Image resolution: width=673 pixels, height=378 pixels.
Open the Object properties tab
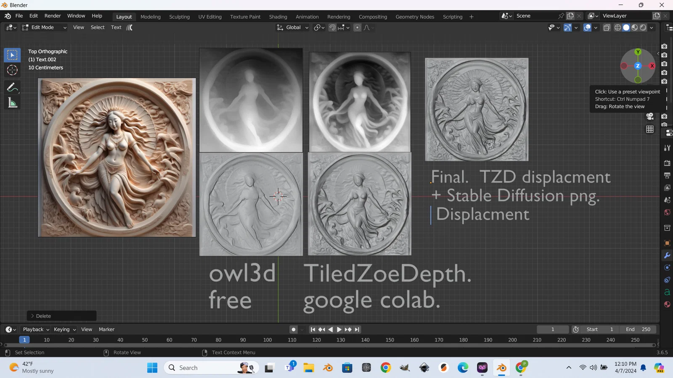pyautogui.click(x=667, y=243)
